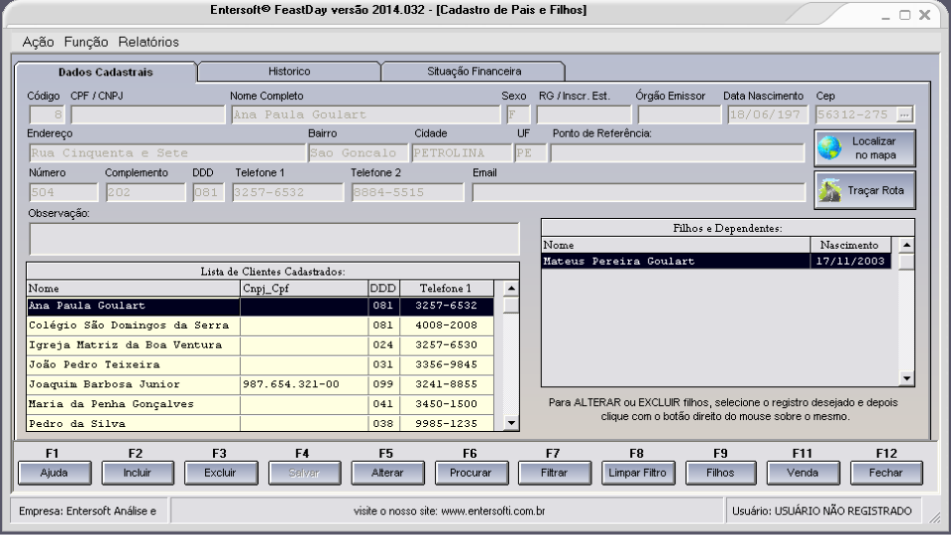Click the Empresa status bar panel
The height and width of the screenshot is (535, 951).
click(88, 511)
